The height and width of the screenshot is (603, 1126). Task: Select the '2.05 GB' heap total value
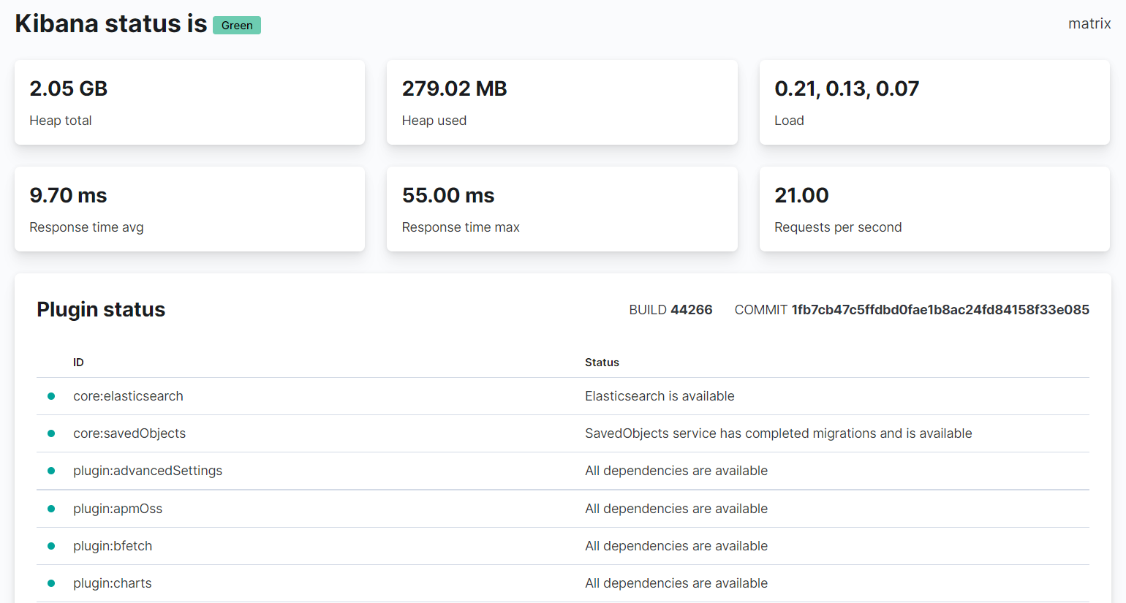(x=69, y=88)
